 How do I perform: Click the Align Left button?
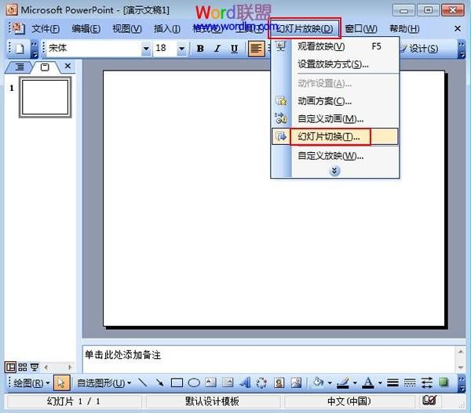256,49
